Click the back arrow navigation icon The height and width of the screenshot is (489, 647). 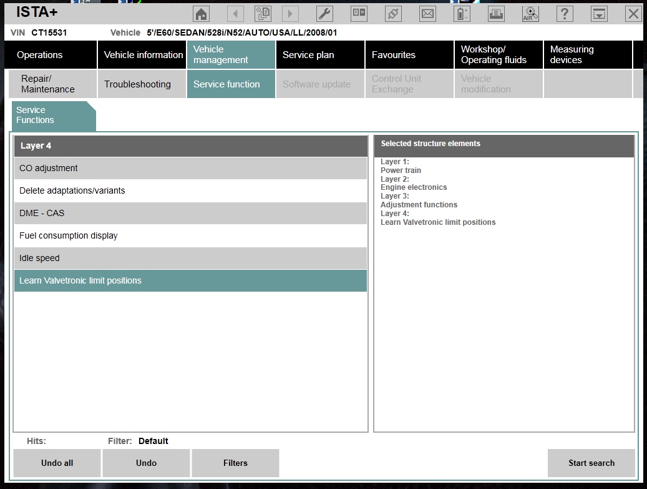(x=235, y=14)
